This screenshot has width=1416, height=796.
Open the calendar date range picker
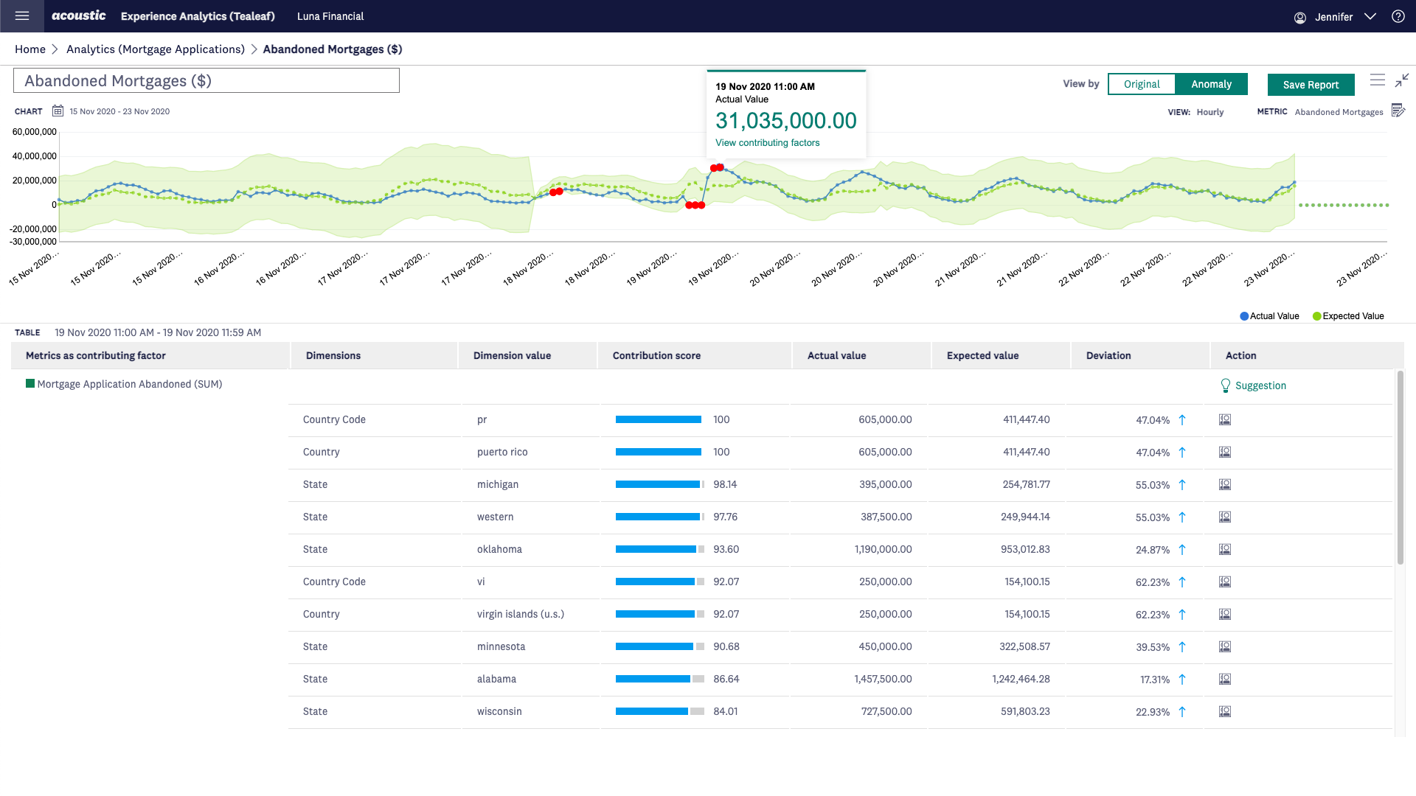coord(58,111)
